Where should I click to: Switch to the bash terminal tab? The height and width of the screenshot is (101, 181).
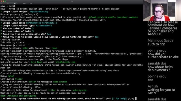pyautogui.click(x=25, y=3)
